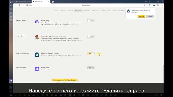This screenshot has height=97, width=173.
Task: Open bookmarks star in the sidebar
Action: coord(11,13)
